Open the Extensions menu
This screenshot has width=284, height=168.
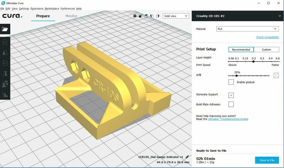[37, 9]
